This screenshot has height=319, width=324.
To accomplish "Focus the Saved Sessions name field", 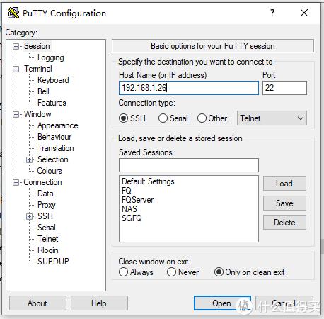I will tap(189, 165).
